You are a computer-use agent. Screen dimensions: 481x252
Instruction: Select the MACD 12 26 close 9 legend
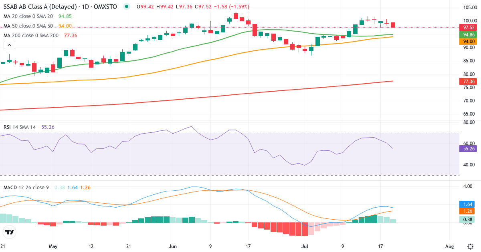click(x=26, y=187)
